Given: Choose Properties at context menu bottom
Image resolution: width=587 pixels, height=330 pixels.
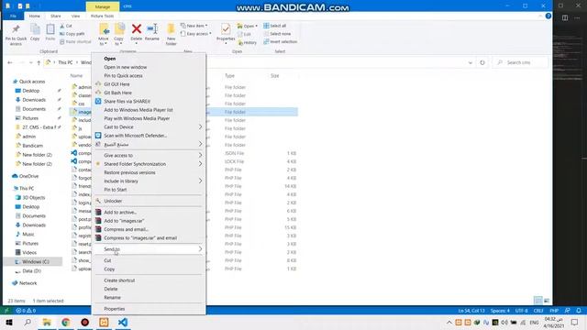Looking at the screenshot, I should [x=149, y=309].
